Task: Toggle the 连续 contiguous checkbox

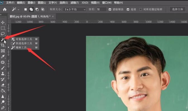Action: pyautogui.click(x=128, y=9)
